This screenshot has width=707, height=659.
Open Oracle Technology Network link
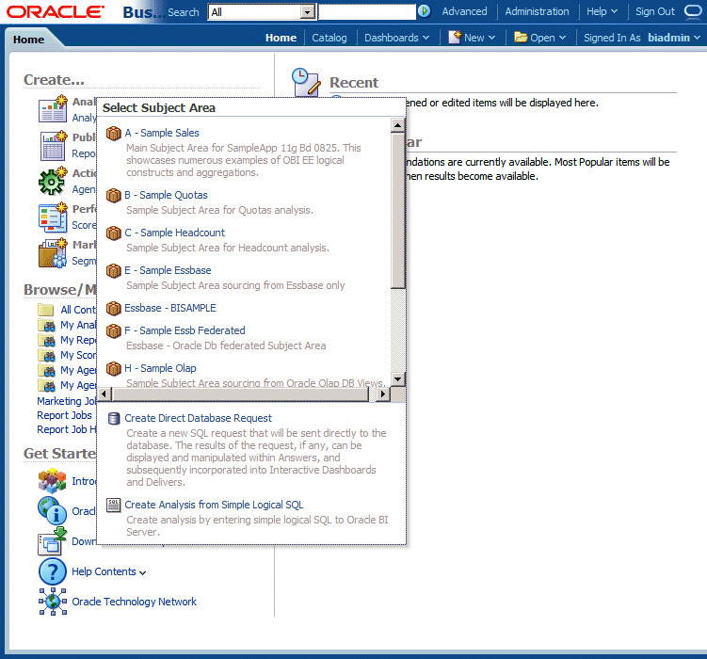(x=135, y=602)
